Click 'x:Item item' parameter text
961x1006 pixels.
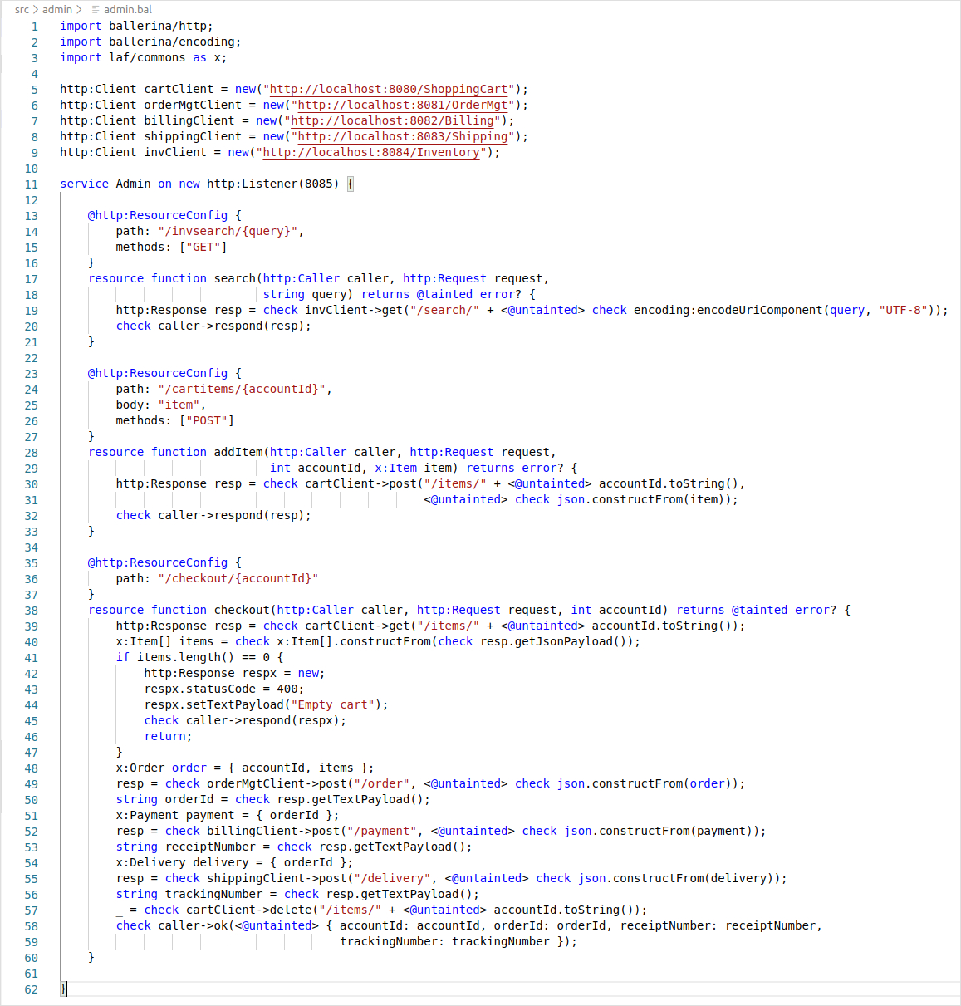tap(413, 468)
